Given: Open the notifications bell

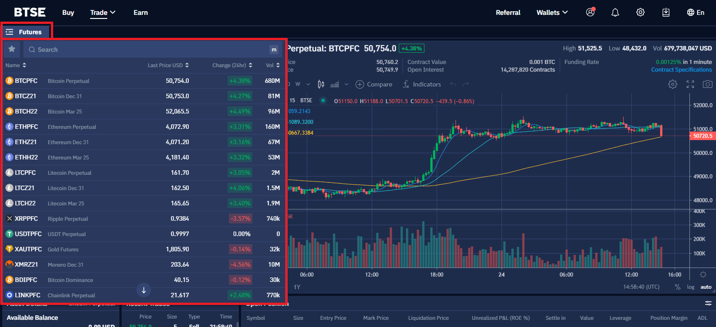Looking at the screenshot, I should 615,13.
